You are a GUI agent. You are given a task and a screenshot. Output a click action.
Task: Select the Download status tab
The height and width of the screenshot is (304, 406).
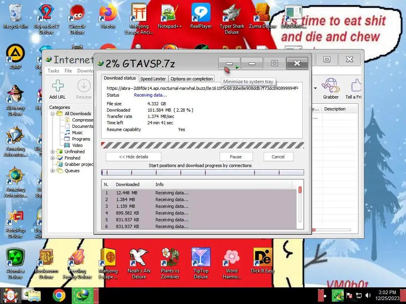120,78
